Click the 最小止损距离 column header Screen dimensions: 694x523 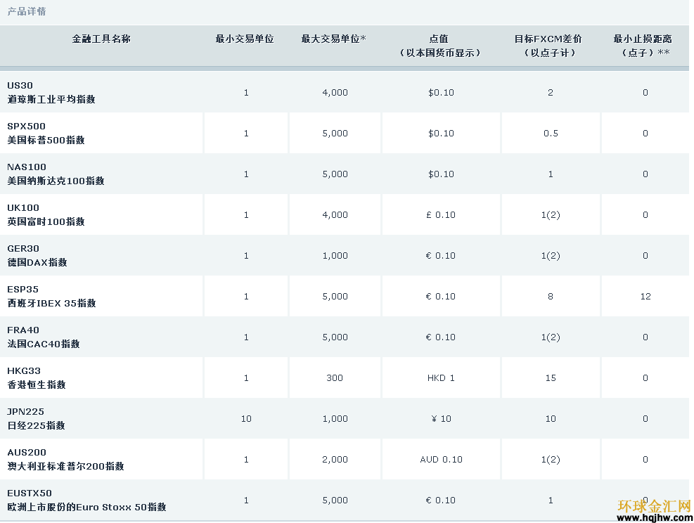(x=643, y=39)
